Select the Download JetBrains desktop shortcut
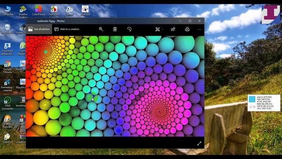 pos(7,49)
